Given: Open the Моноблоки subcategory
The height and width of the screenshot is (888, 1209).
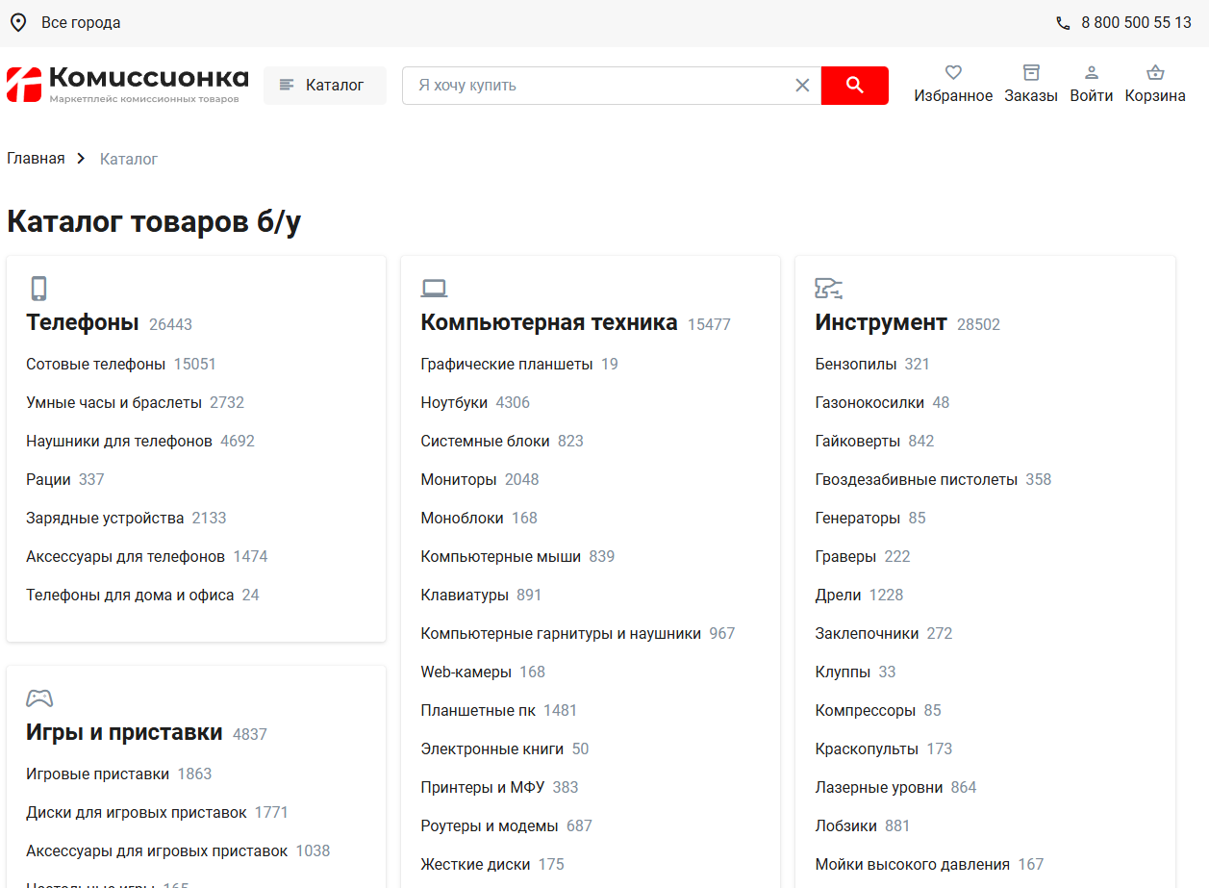Looking at the screenshot, I should 463,518.
